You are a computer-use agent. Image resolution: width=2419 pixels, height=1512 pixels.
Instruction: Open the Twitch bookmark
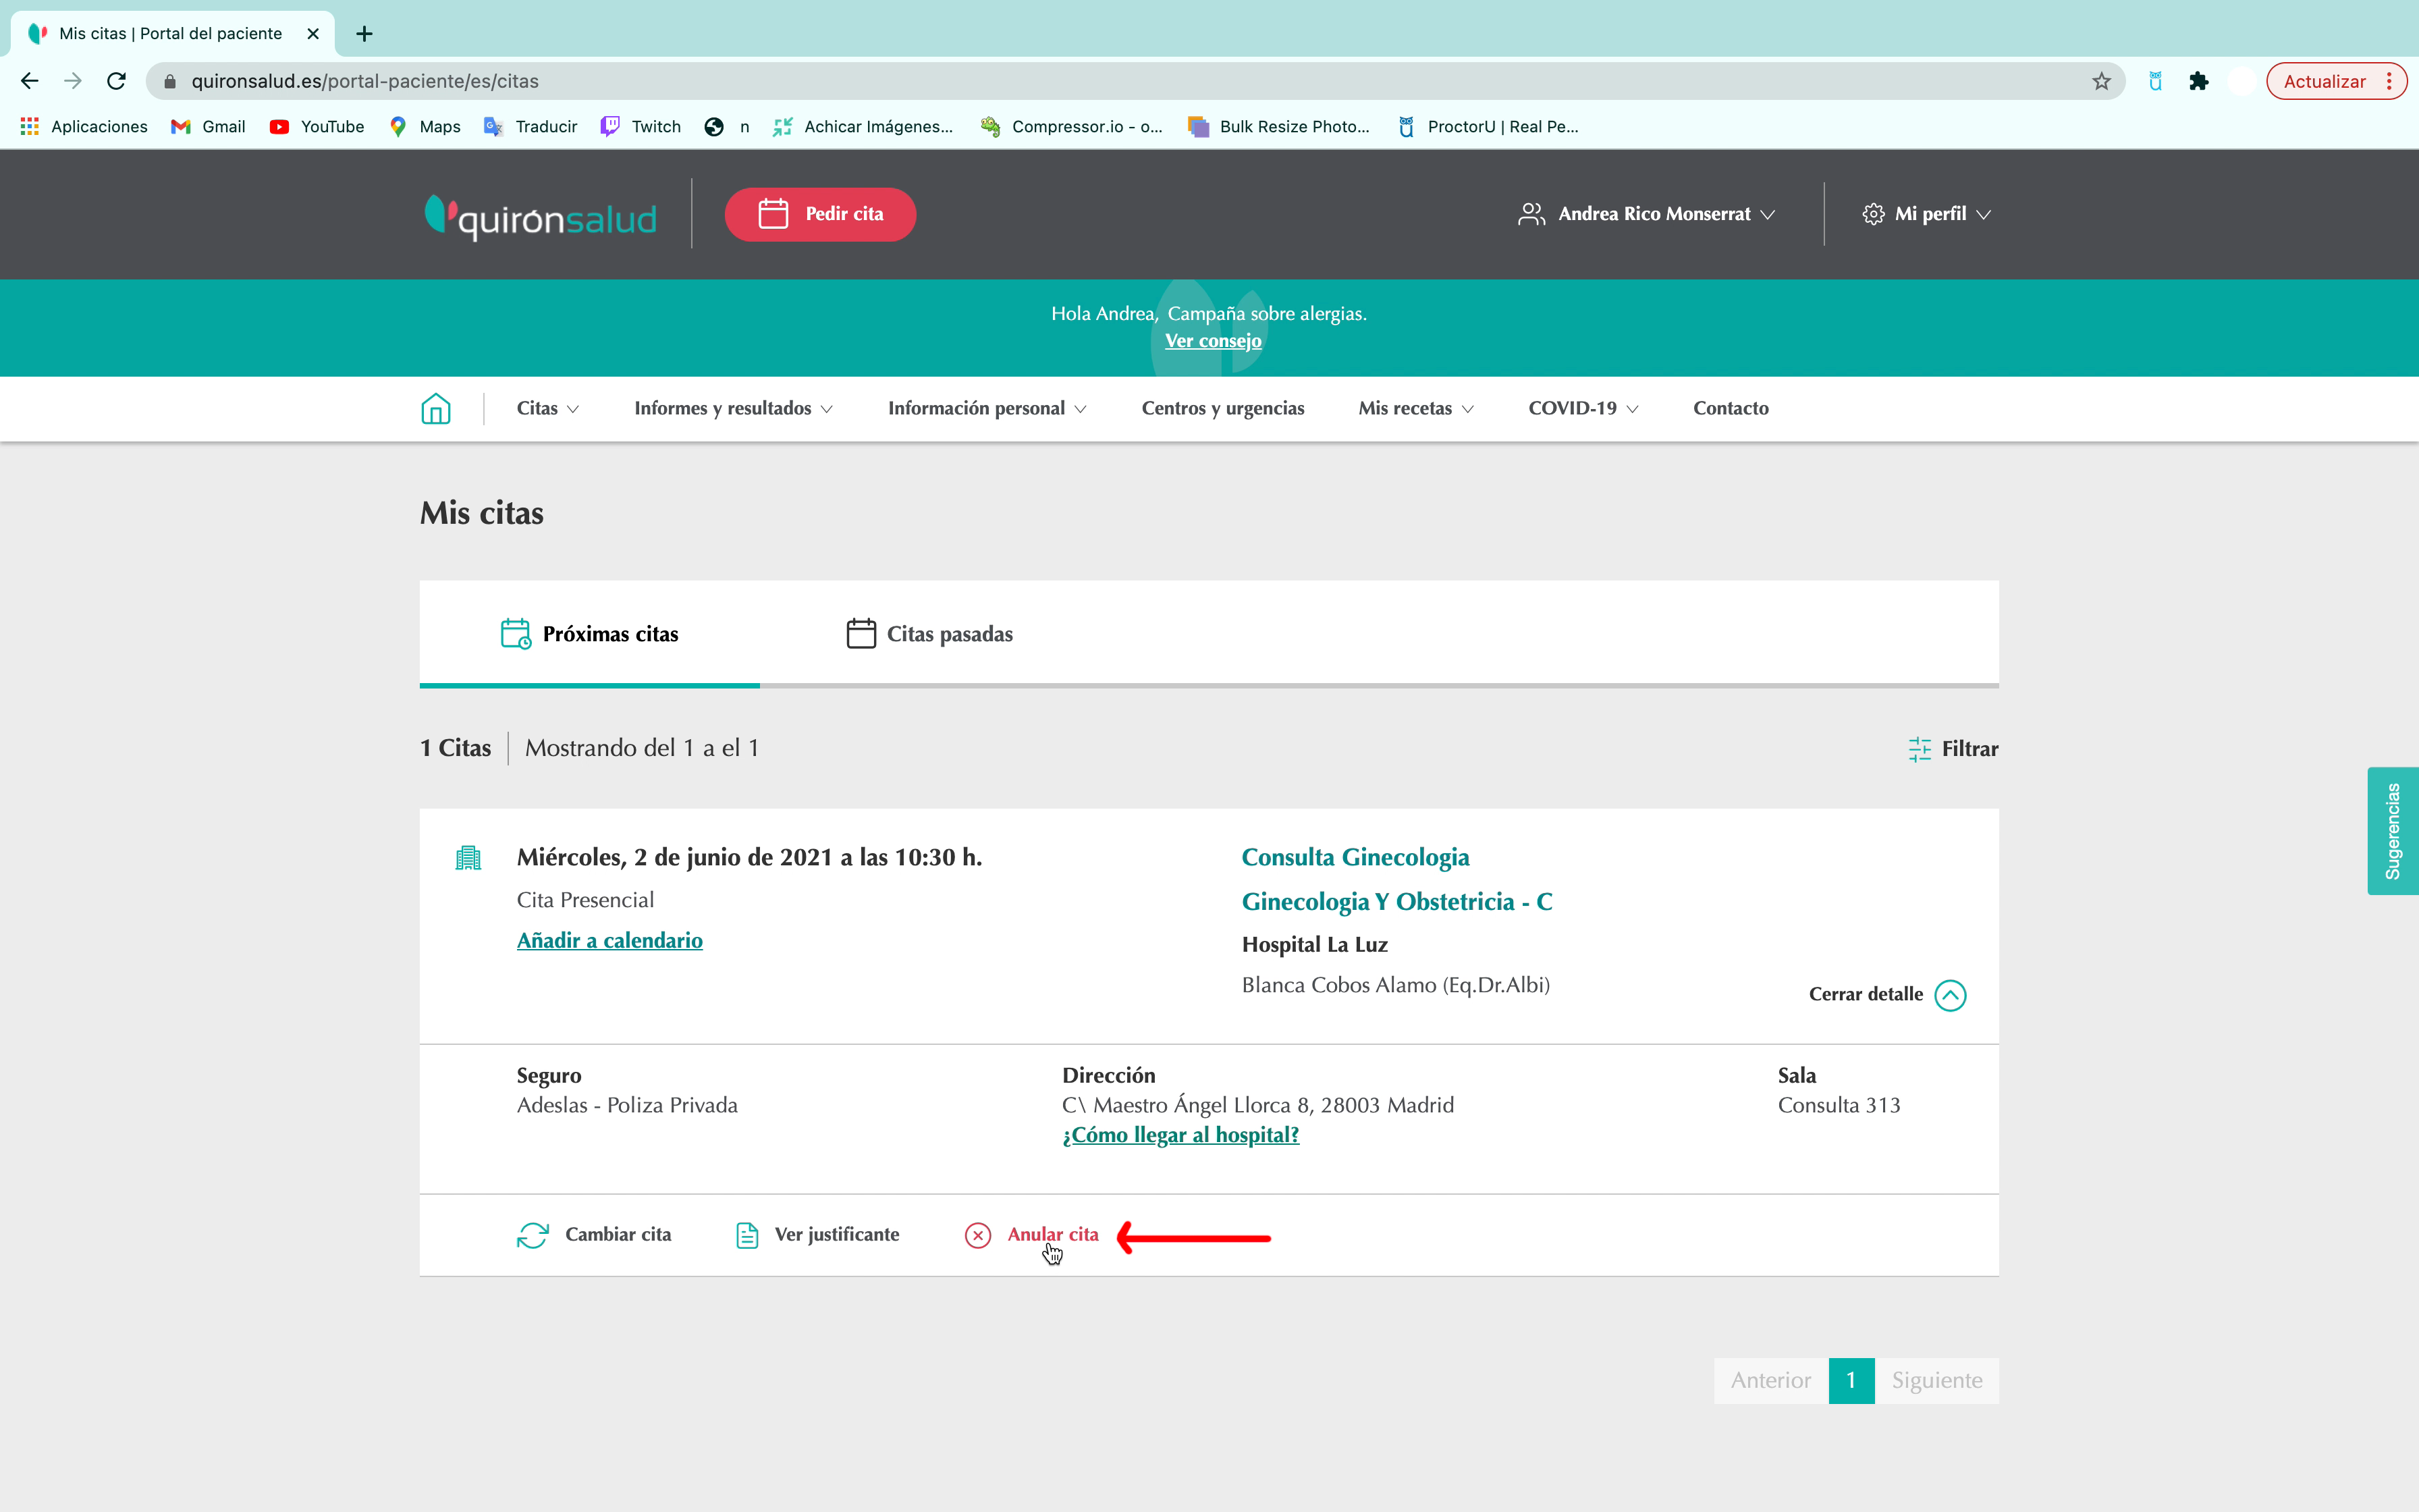(641, 126)
